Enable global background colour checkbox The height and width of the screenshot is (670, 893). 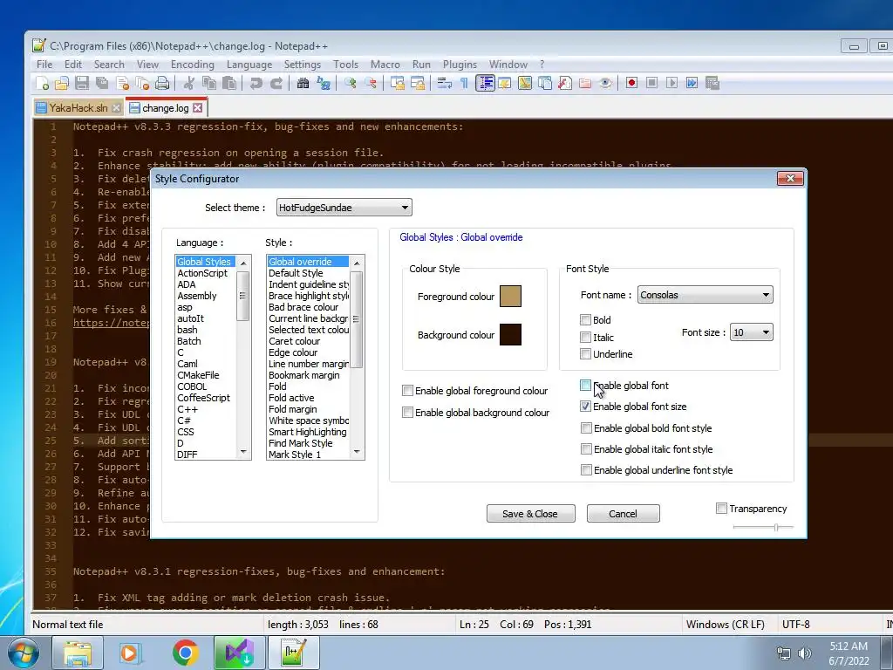click(407, 412)
